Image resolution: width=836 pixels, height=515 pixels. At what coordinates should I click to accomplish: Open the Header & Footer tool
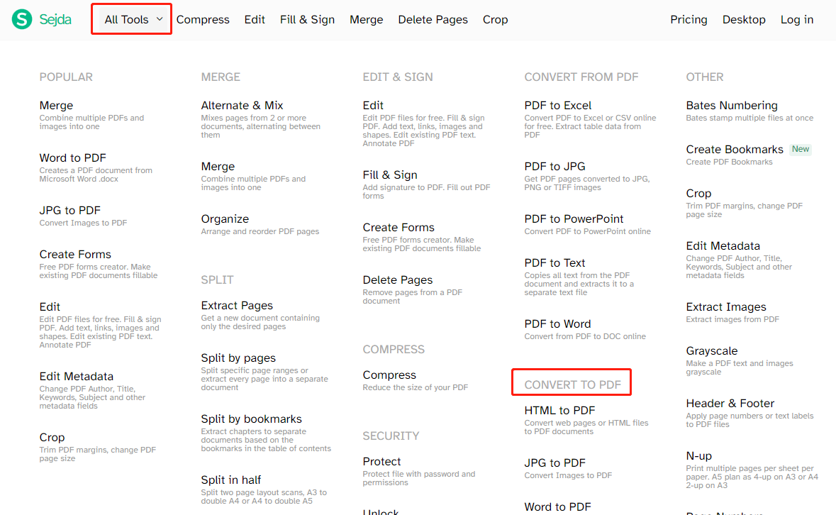[x=730, y=404]
